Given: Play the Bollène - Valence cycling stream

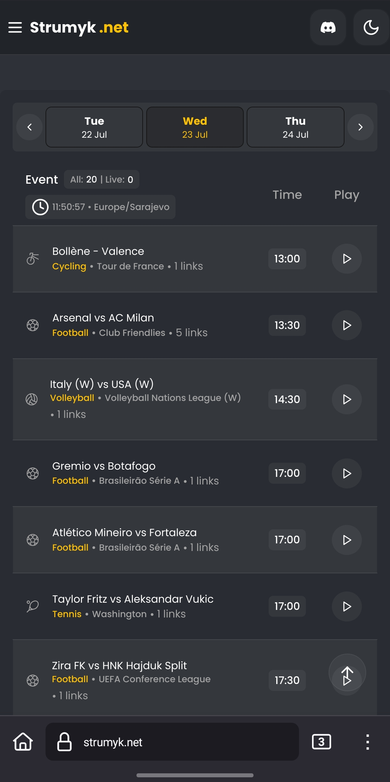Looking at the screenshot, I should pyautogui.click(x=347, y=259).
